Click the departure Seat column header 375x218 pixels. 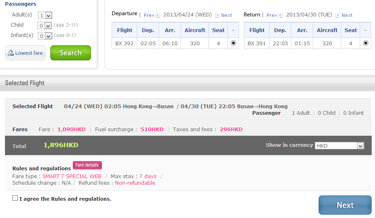218,30
